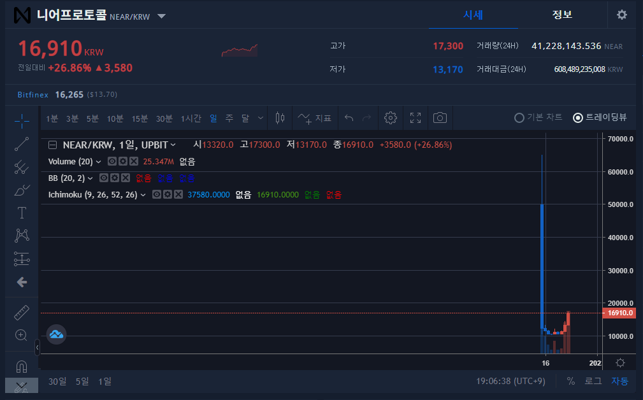This screenshot has width=643, height=400.
Task: Remove the Volume indicator
Action: 134,162
